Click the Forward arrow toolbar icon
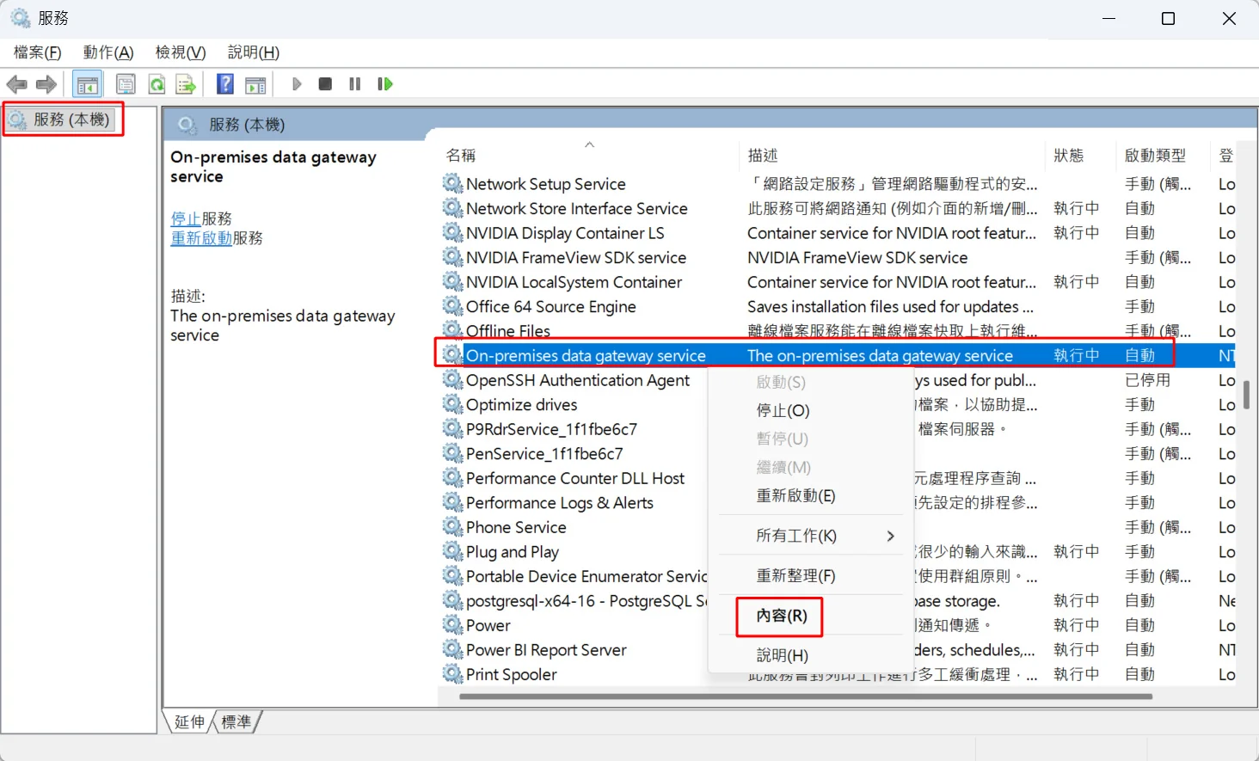The image size is (1259, 761). (x=46, y=84)
